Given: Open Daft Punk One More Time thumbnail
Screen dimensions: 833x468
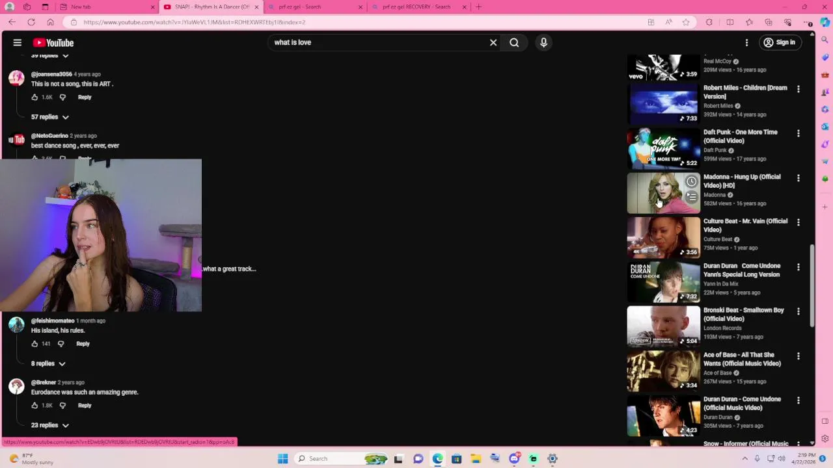Looking at the screenshot, I should click(x=663, y=148).
